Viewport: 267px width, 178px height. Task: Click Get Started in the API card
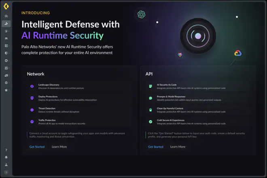click(x=156, y=147)
